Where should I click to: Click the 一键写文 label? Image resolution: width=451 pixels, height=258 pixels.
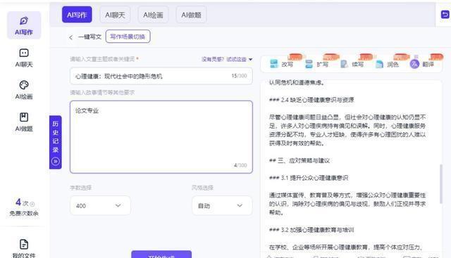click(89, 37)
